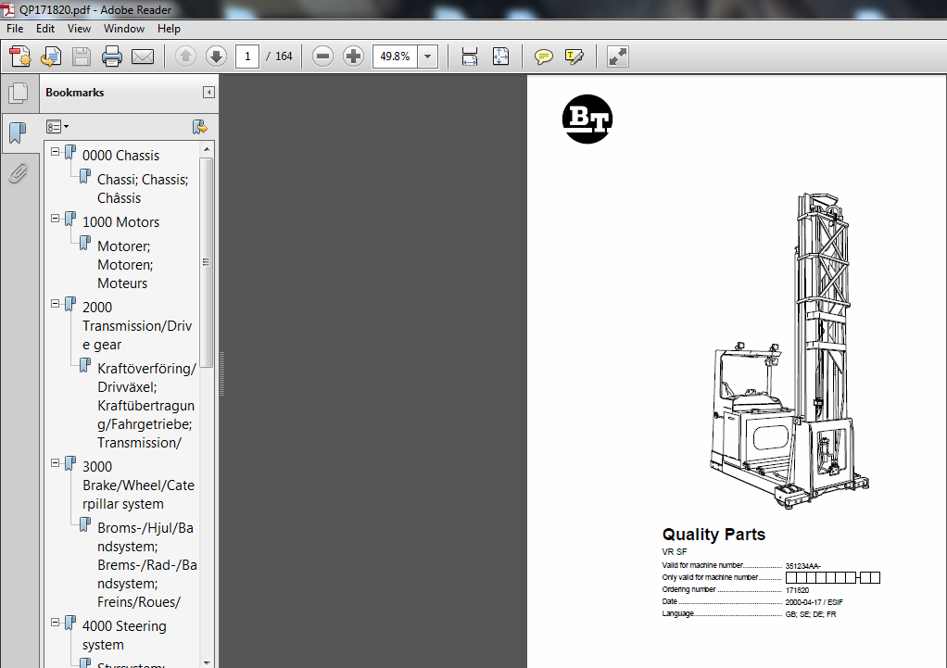Collapse the Bookmarks navigation pane
Screen dimensions: 947x668
click(x=208, y=93)
